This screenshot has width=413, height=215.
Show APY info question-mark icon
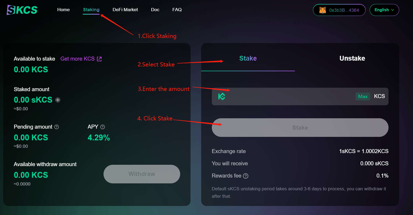click(102, 127)
